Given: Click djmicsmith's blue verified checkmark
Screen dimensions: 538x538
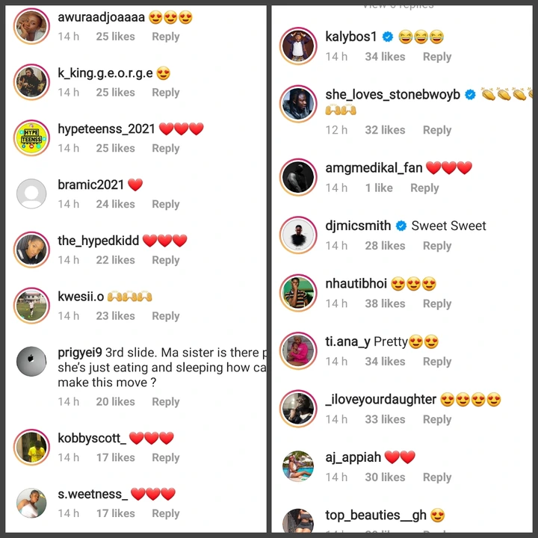Looking at the screenshot, I should pos(401,226).
